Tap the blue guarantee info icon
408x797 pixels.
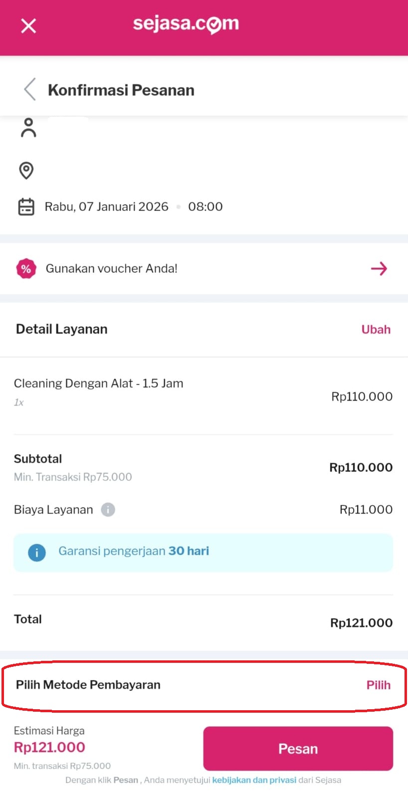click(37, 552)
